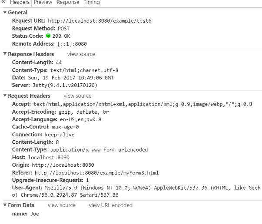Collapse the General section
This screenshot has width=262, height=224.
pyautogui.click(x=5, y=13)
